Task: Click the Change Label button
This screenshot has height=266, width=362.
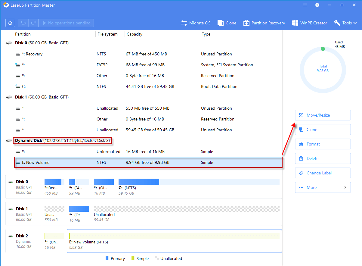Action: tap(323, 173)
